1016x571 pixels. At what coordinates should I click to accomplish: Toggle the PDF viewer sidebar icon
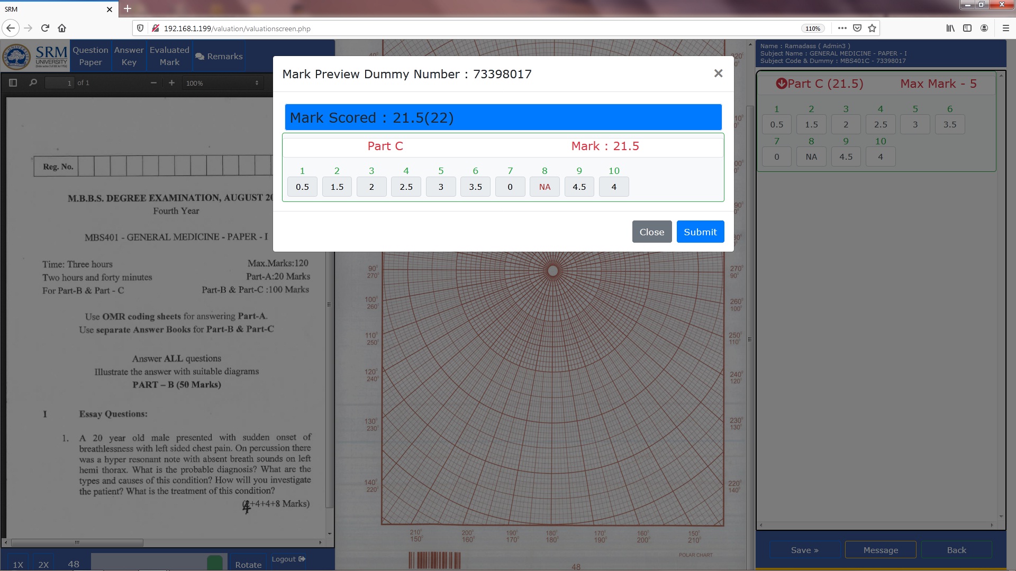[x=13, y=83]
